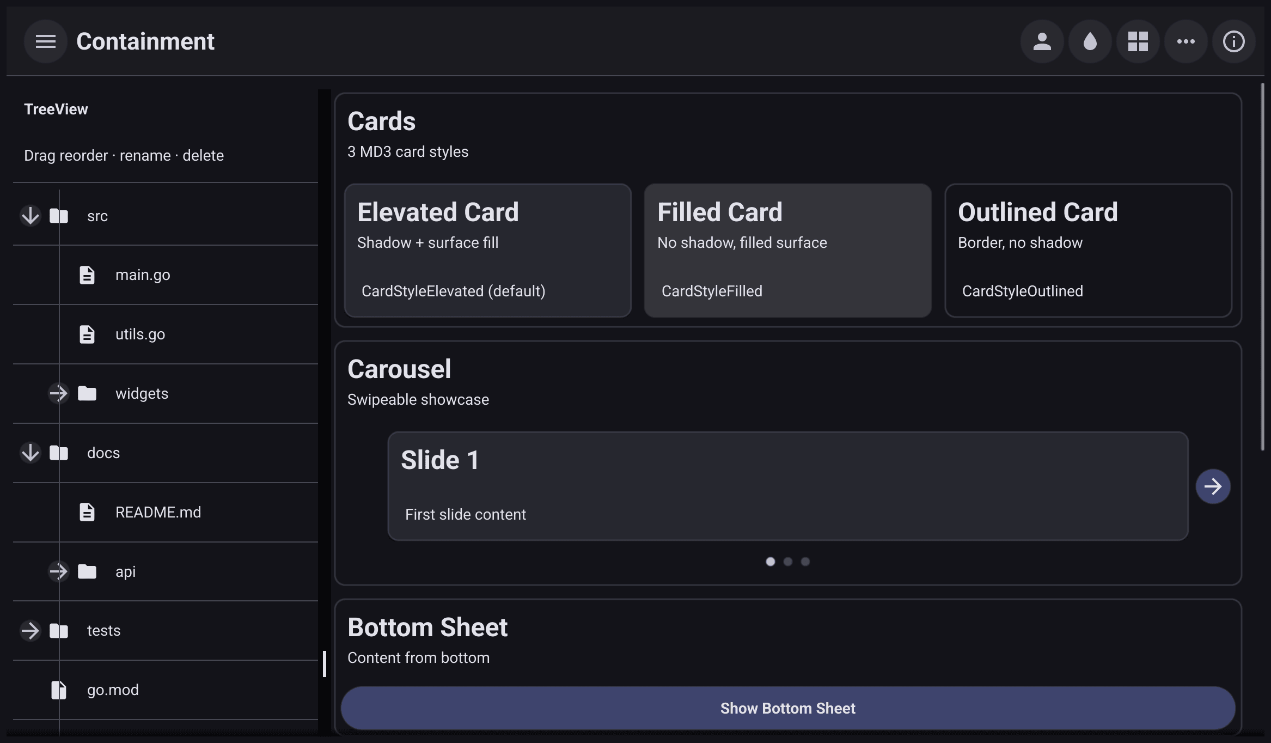Open the three-dots more options
1271x743 pixels.
(1186, 41)
